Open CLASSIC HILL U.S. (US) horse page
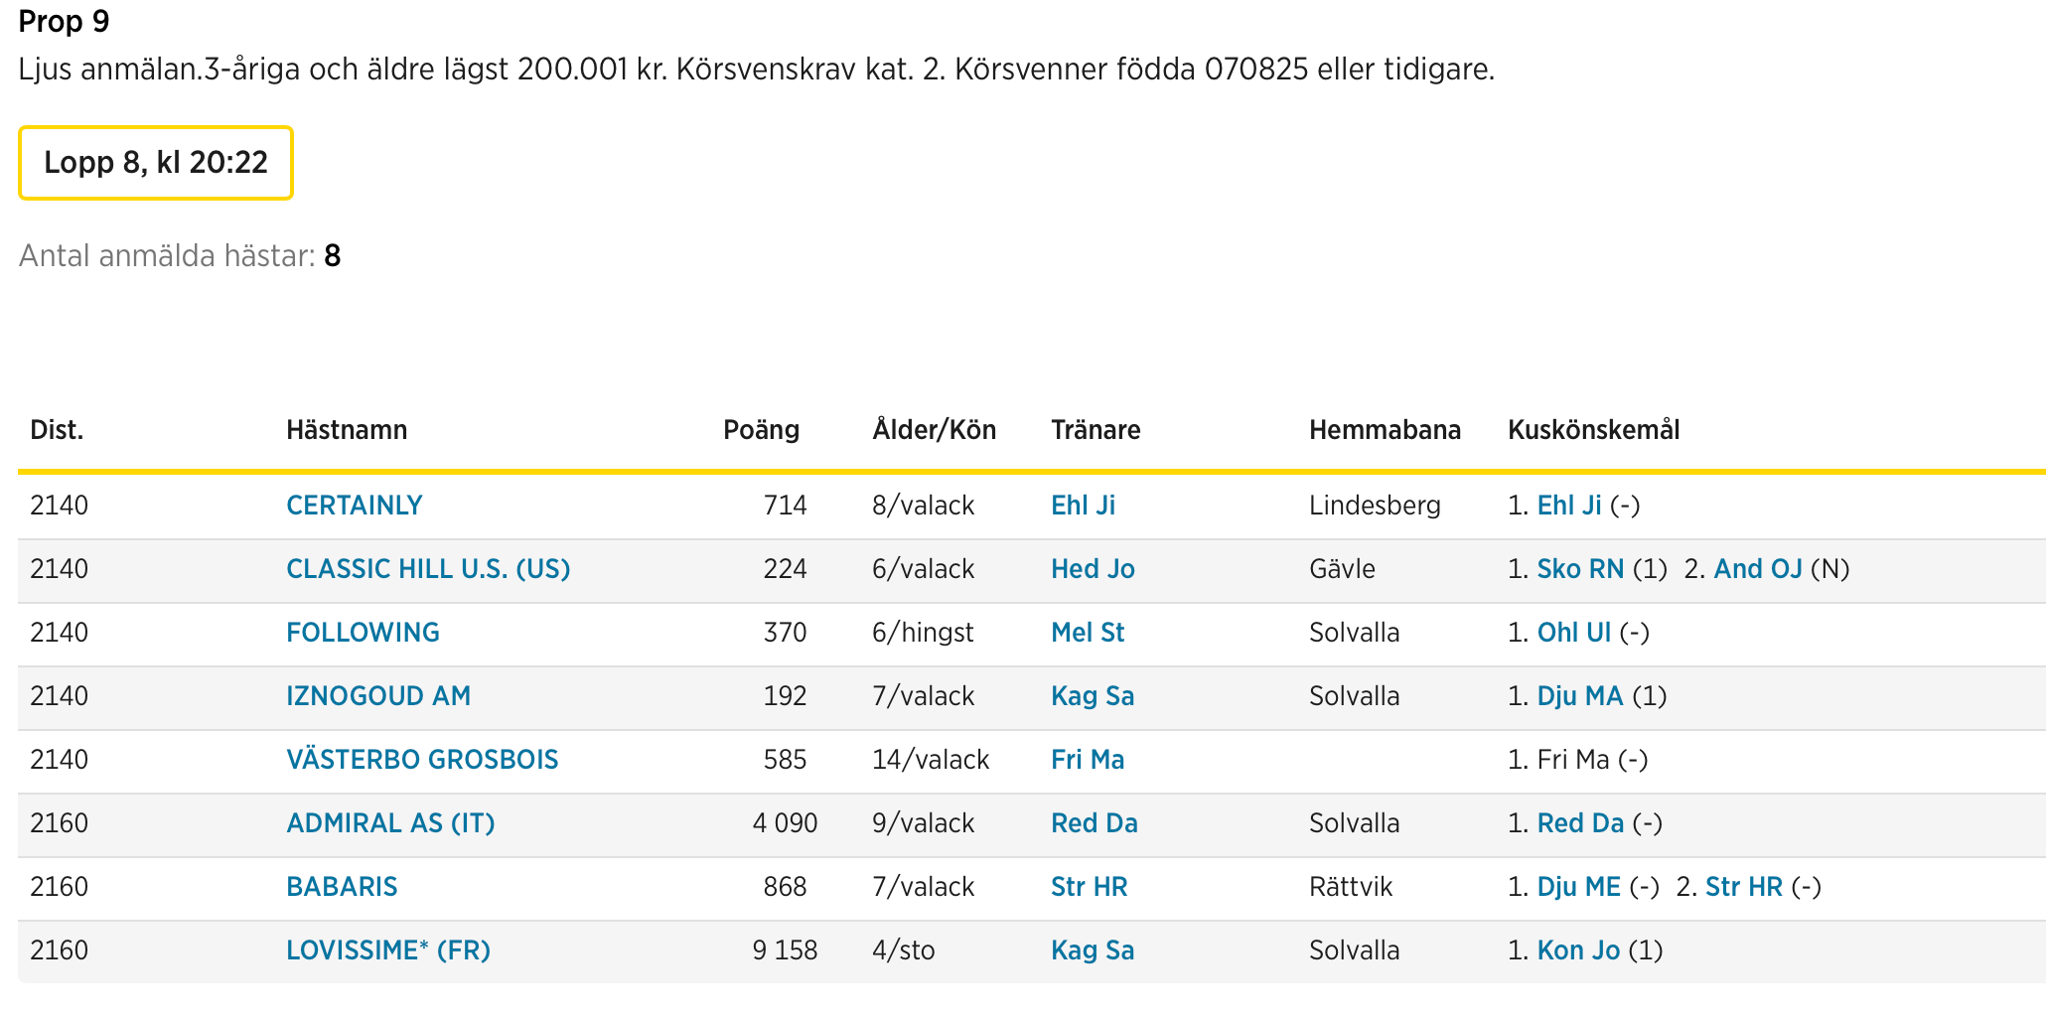The image size is (2046, 1021). point(428,569)
